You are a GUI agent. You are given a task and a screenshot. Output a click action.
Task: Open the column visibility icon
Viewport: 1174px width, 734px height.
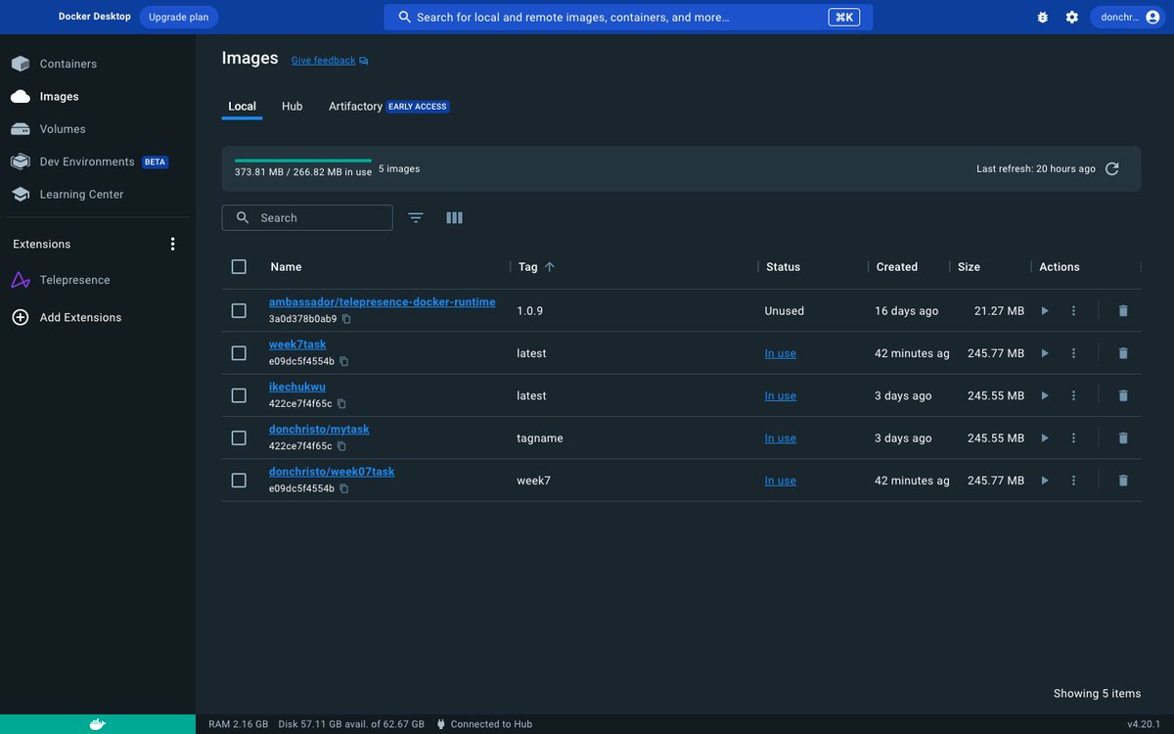(454, 217)
